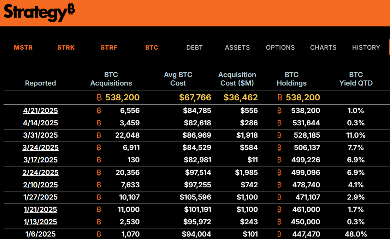Screen dimensions: 390x239
Task: Select the 471,107 holdings cell
Action: click(308, 197)
